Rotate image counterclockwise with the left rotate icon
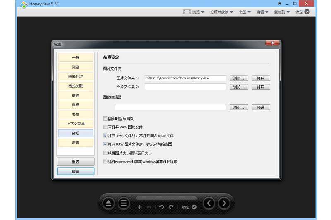This screenshot has width=331, height=220. tap(161, 207)
